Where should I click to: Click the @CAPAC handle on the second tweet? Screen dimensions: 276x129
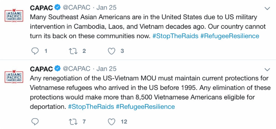click(x=77, y=69)
